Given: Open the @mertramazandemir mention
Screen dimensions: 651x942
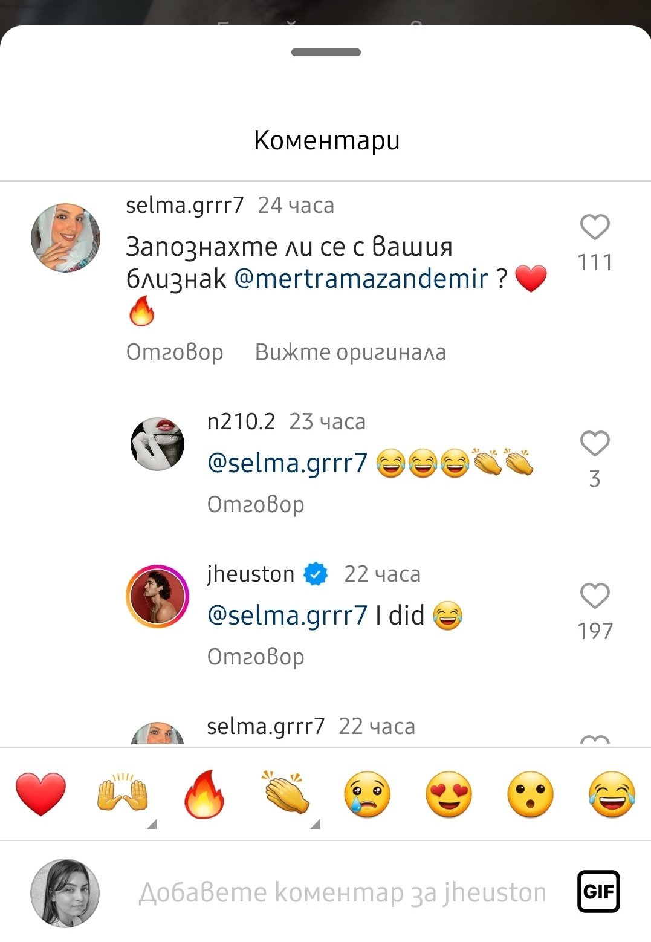Looking at the screenshot, I should [361, 279].
